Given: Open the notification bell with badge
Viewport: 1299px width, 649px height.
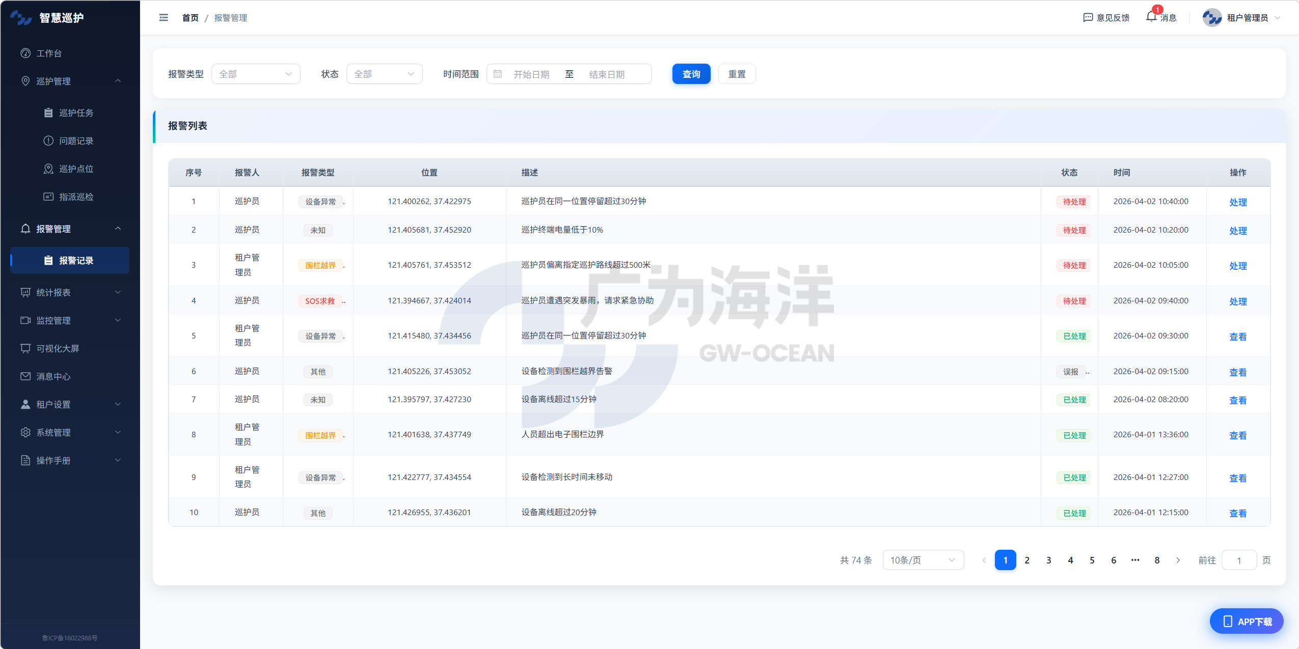Looking at the screenshot, I should pyautogui.click(x=1151, y=17).
